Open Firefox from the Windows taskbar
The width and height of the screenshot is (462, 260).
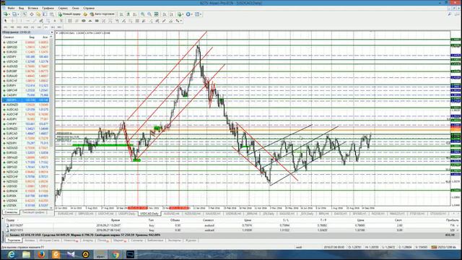click(41, 255)
